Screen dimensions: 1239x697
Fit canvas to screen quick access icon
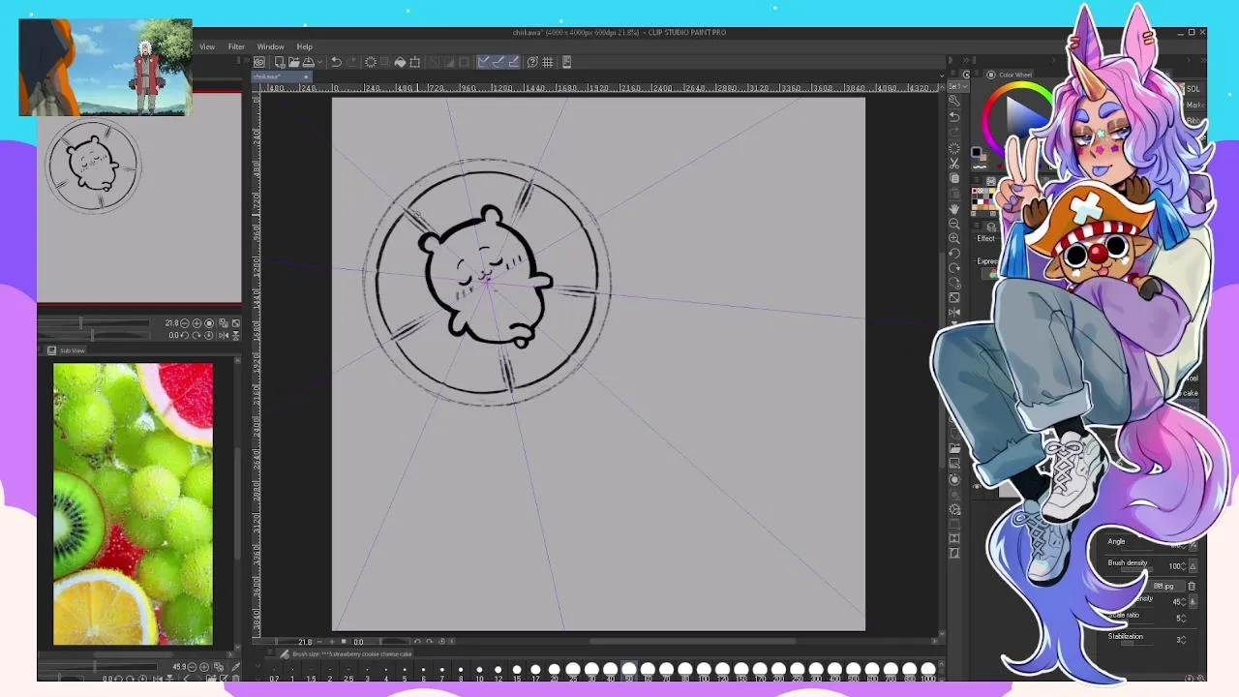click(x=954, y=297)
